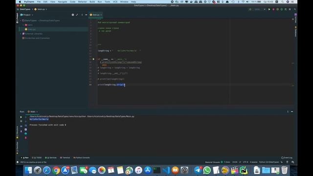Open the Structure vertical tool tab
The image size is (313, 176).
18,132
